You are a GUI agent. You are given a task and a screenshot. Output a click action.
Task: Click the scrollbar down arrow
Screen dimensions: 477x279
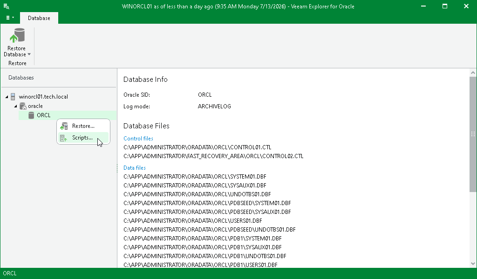click(x=473, y=264)
